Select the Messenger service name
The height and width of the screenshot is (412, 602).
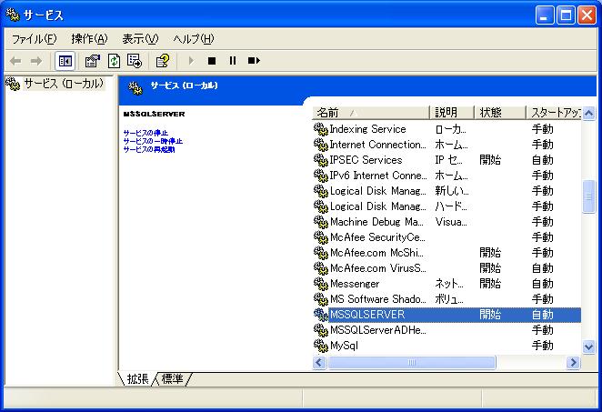(x=355, y=284)
